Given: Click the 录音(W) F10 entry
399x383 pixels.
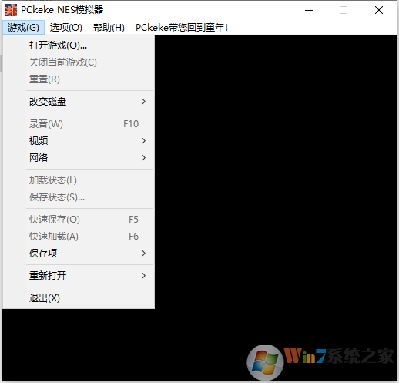Looking at the screenshot, I should coord(79,124).
